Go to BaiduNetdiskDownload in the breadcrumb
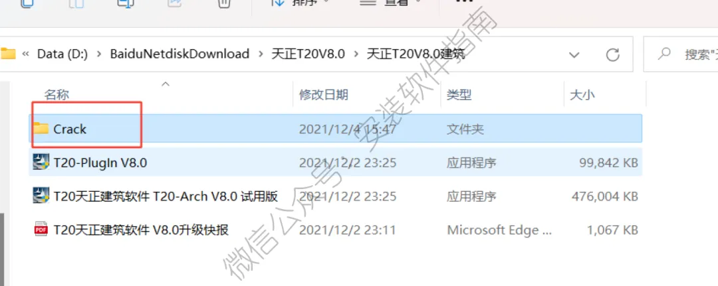This screenshot has width=718, height=286. coord(179,54)
